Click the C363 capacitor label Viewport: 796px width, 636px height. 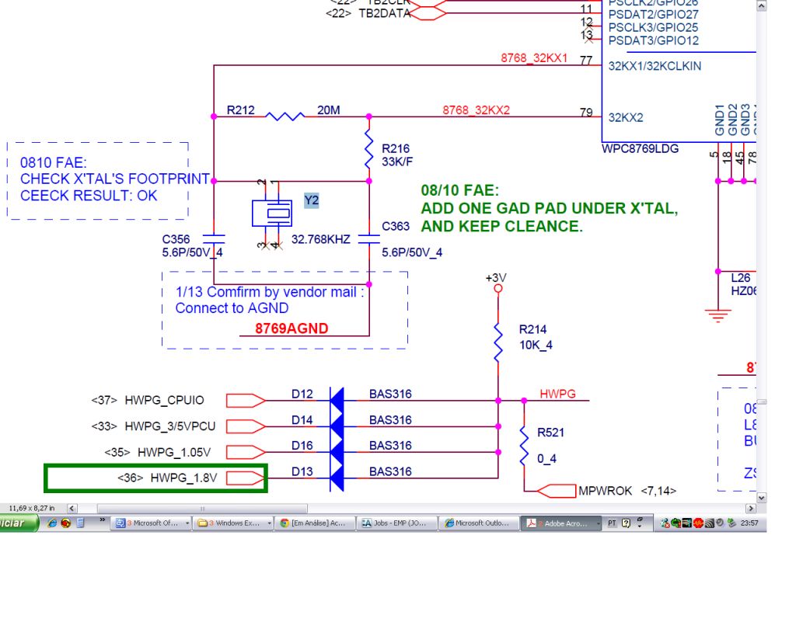tap(396, 226)
